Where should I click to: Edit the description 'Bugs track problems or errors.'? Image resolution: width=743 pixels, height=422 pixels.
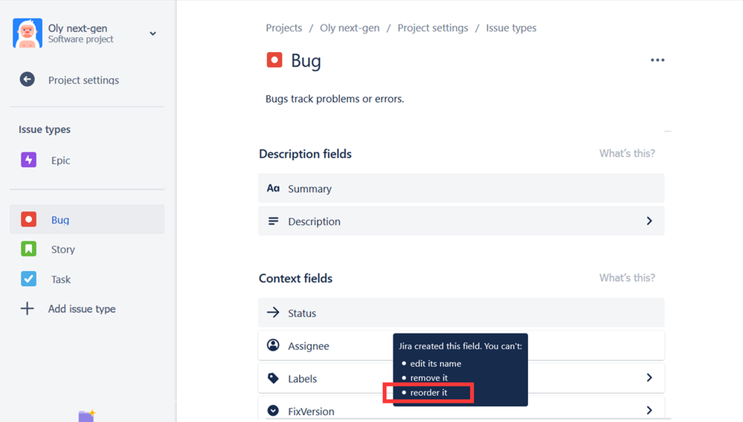pyautogui.click(x=335, y=99)
